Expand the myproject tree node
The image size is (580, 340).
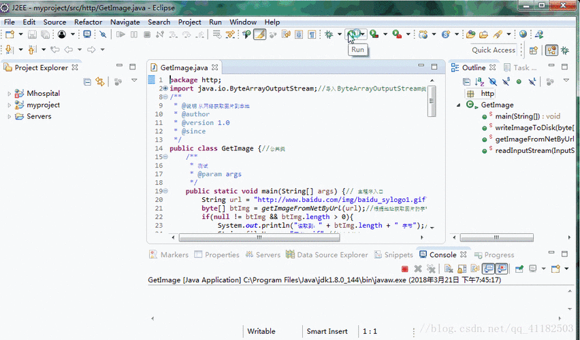point(10,105)
